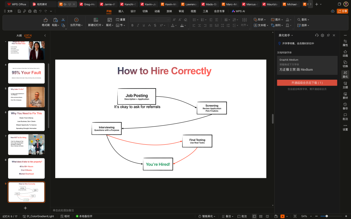Click the Cut scissors icon
Viewport: 351px width, 219px height.
click(63, 20)
